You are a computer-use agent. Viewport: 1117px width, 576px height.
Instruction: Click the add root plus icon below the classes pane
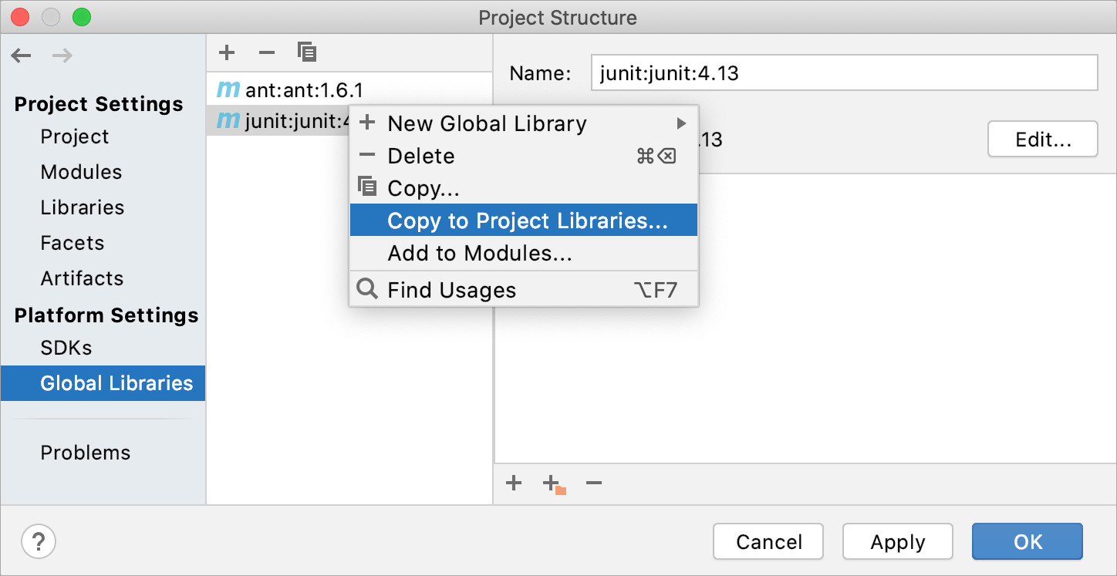click(x=514, y=483)
